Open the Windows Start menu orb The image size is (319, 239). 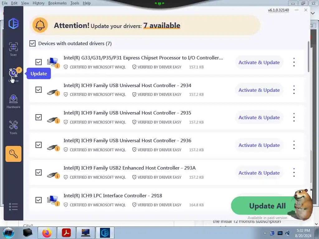(8, 233)
